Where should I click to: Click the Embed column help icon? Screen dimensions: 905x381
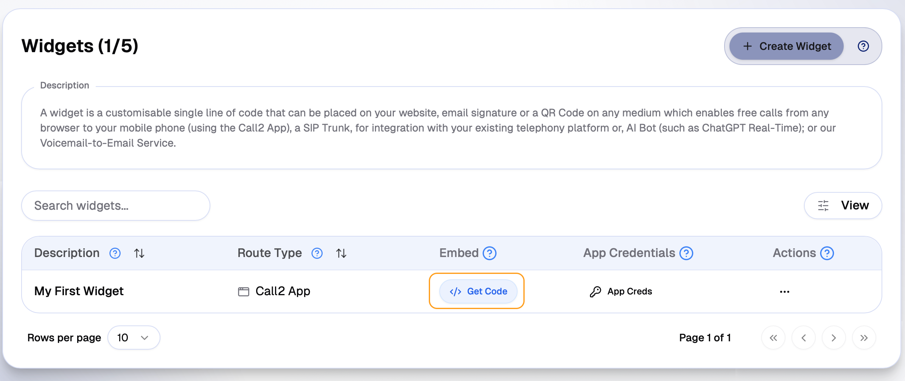490,253
